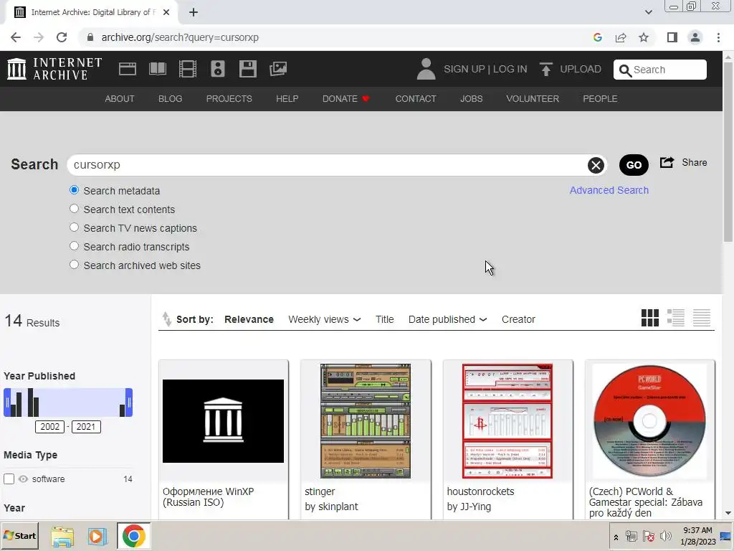Click the Share icon next to GO
Viewport: 734px width, 551px height.
(x=667, y=162)
